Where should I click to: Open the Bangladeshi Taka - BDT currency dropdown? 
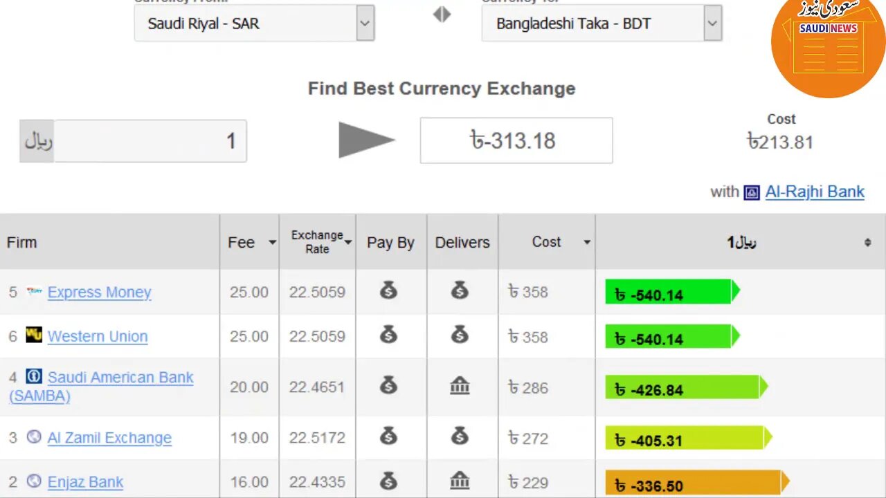pyautogui.click(x=602, y=23)
